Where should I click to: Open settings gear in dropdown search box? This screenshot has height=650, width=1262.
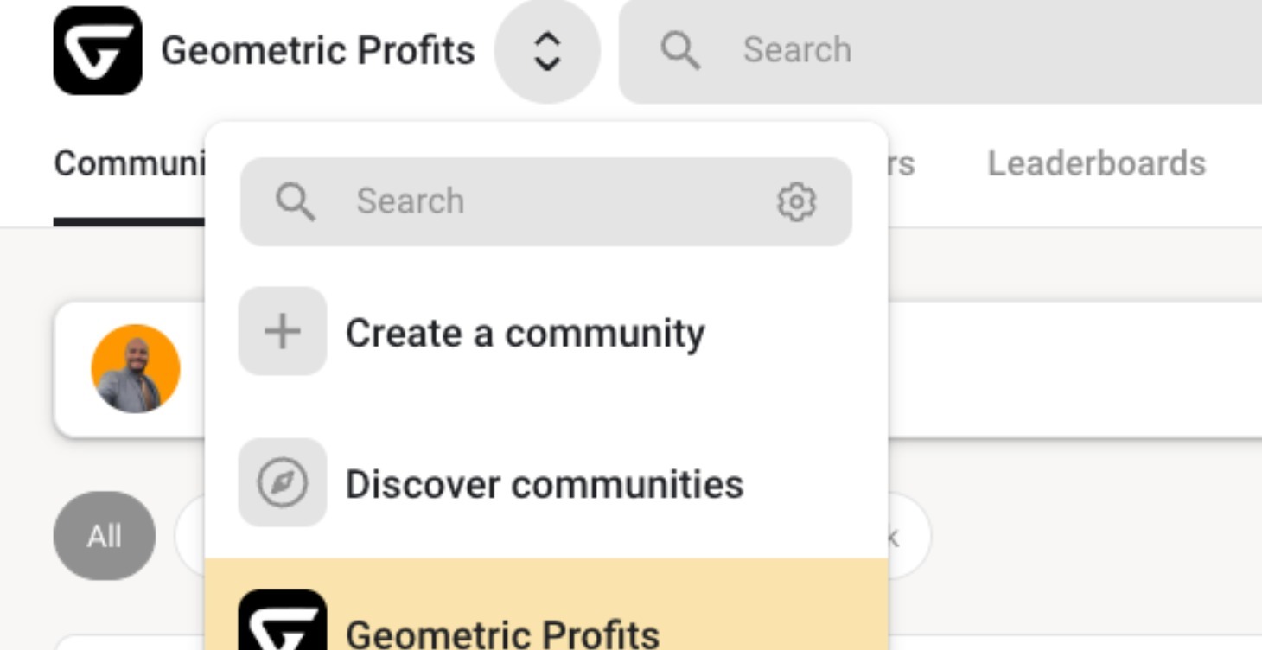tap(796, 201)
